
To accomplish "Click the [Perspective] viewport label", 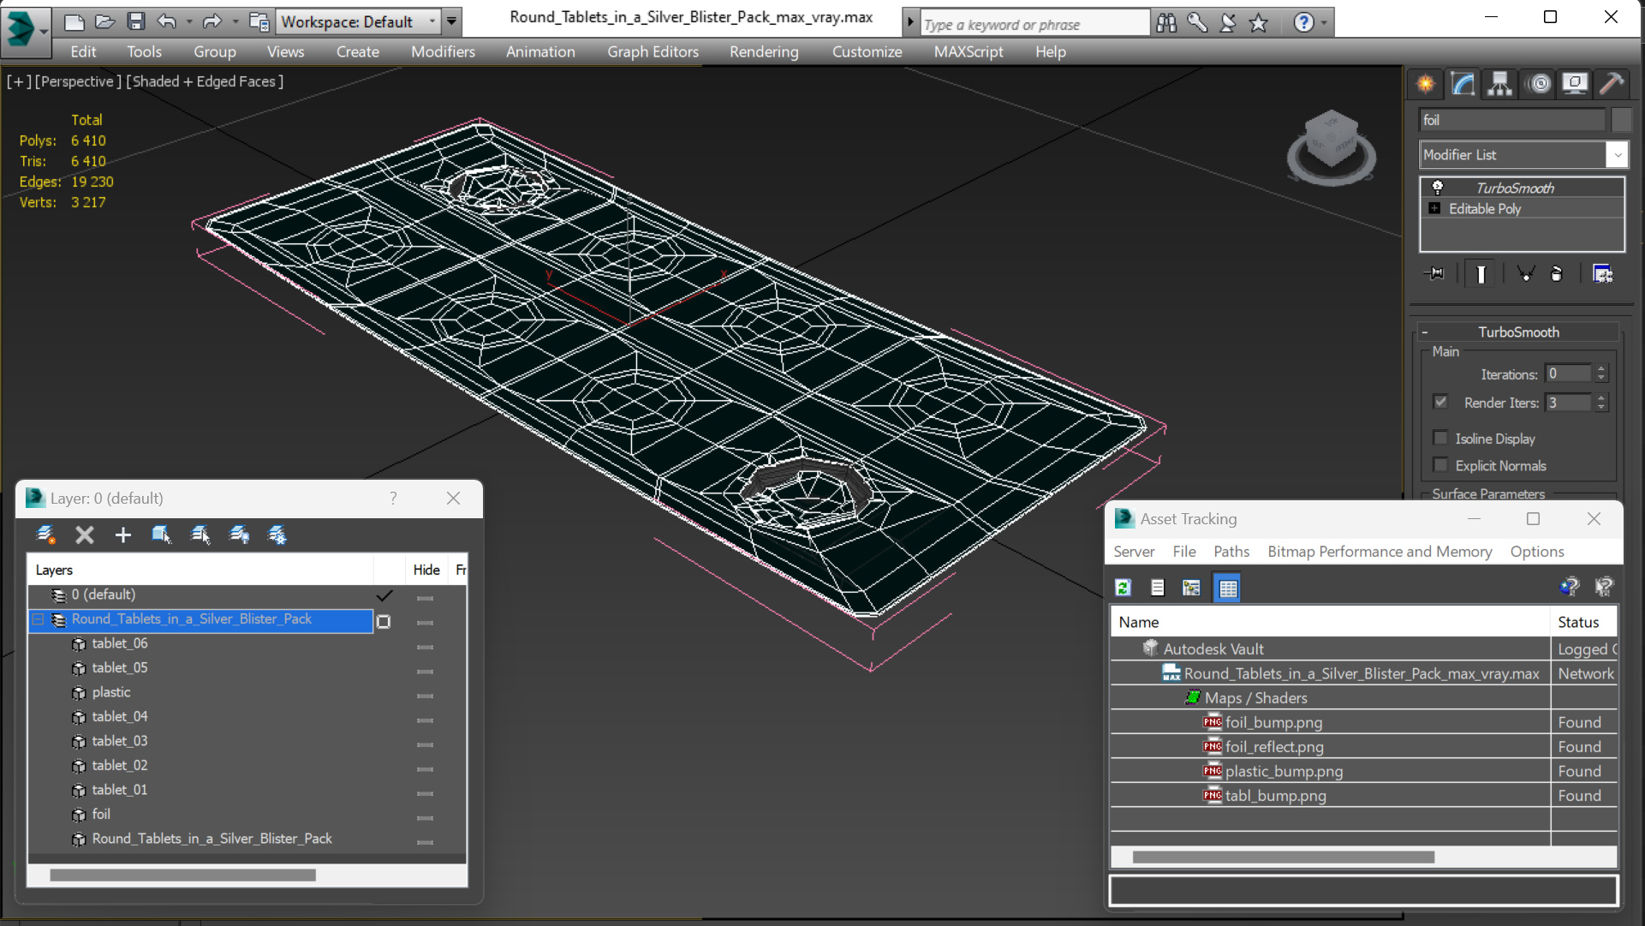I will tap(76, 81).
